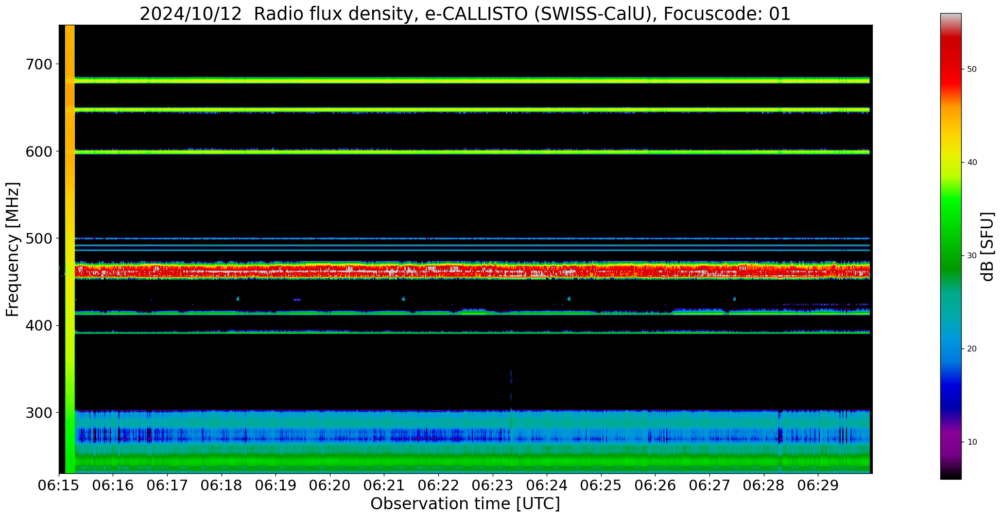Click the 06:26 time tick label
Viewport: 1002px width, 518px height.
(x=656, y=485)
